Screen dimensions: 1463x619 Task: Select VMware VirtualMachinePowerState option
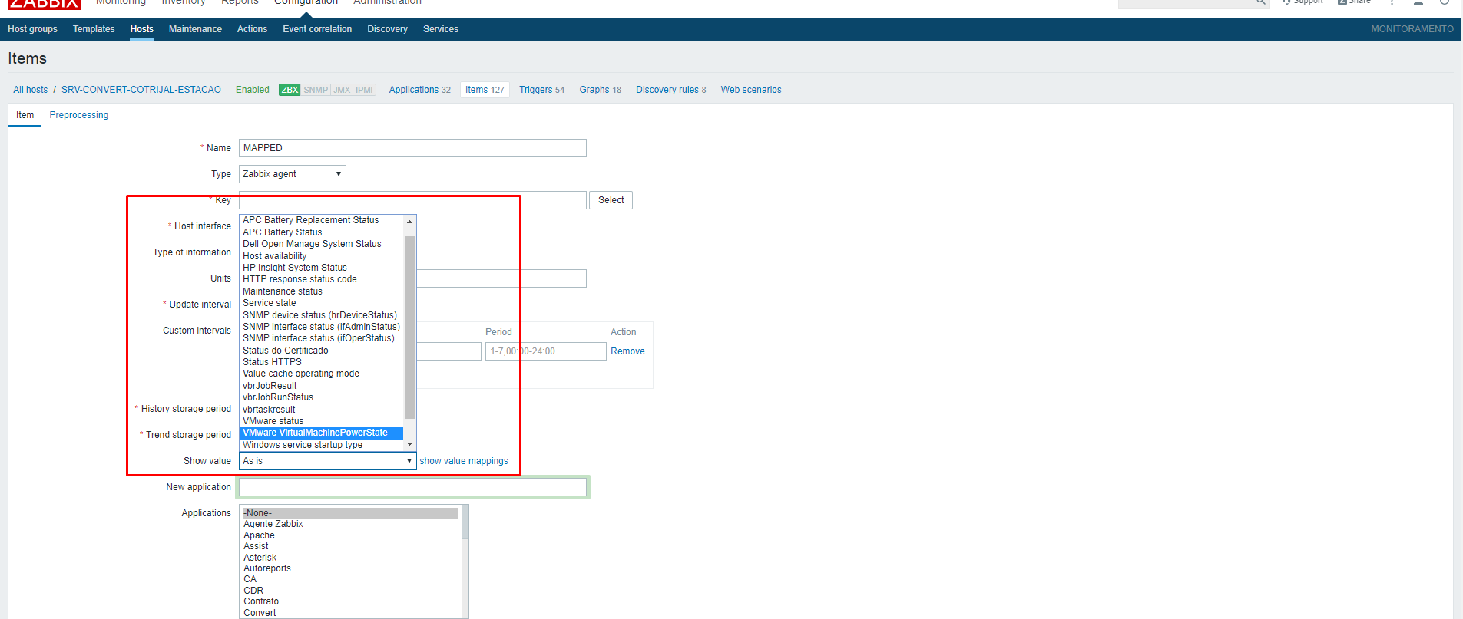click(322, 433)
